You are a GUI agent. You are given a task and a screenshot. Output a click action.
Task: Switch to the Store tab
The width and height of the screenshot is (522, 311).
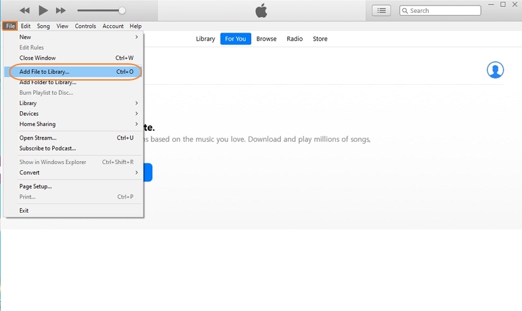click(320, 39)
